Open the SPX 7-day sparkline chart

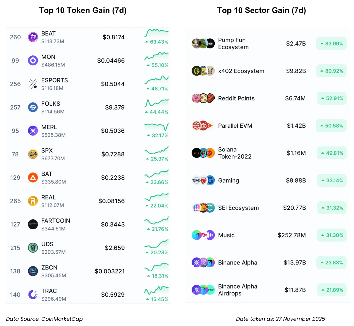(156, 151)
